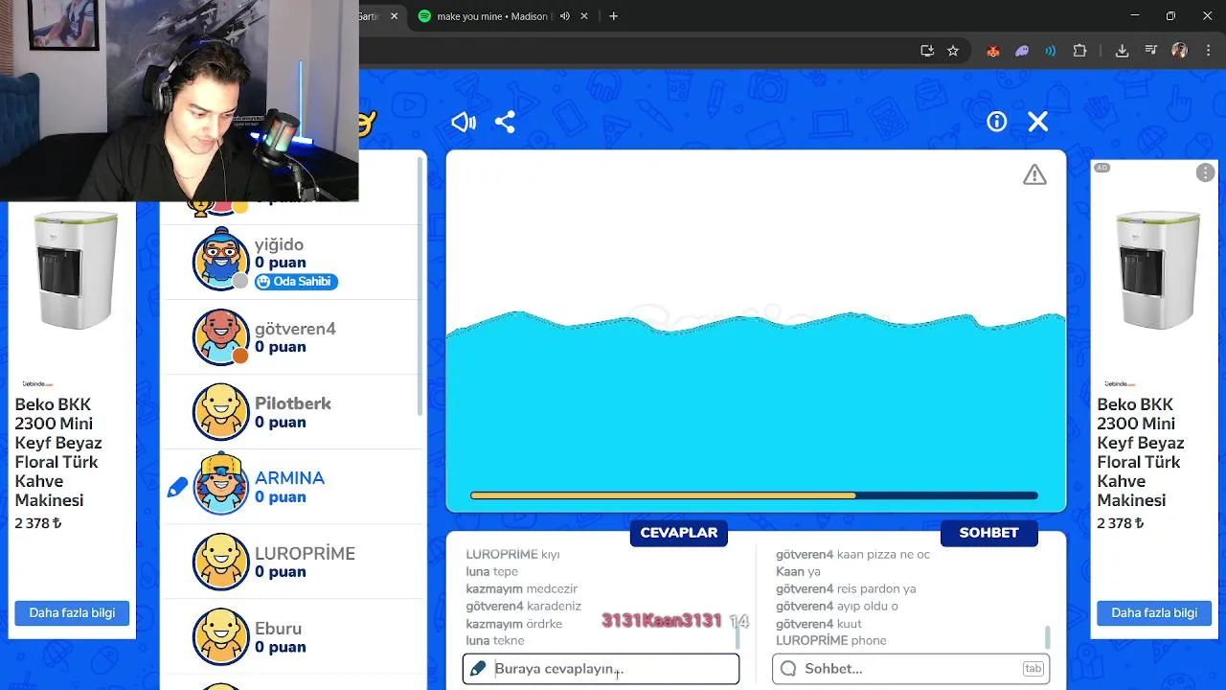Image resolution: width=1226 pixels, height=690 pixels.
Task: Mute the Spotify tab audio icon
Action: (x=565, y=16)
